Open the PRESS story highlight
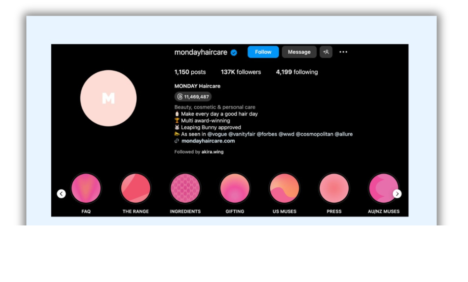 tap(334, 189)
